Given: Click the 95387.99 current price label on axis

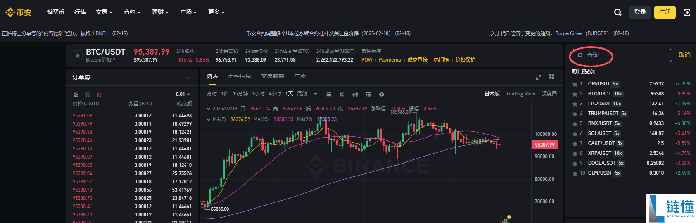Looking at the screenshot, I should tap(545, 145).
